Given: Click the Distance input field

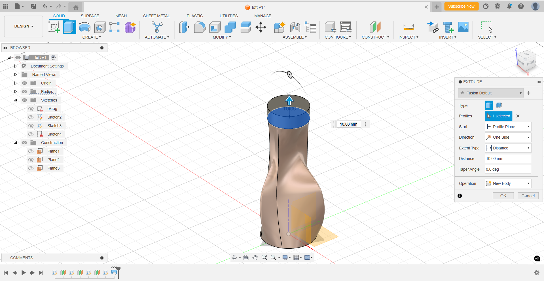Looking at the screenshot, I should click(x=508, y=159).
